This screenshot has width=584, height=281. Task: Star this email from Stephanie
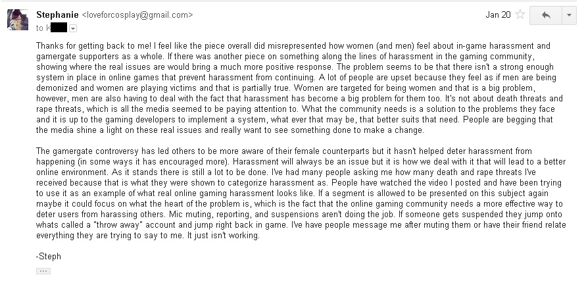click(520, 15)
